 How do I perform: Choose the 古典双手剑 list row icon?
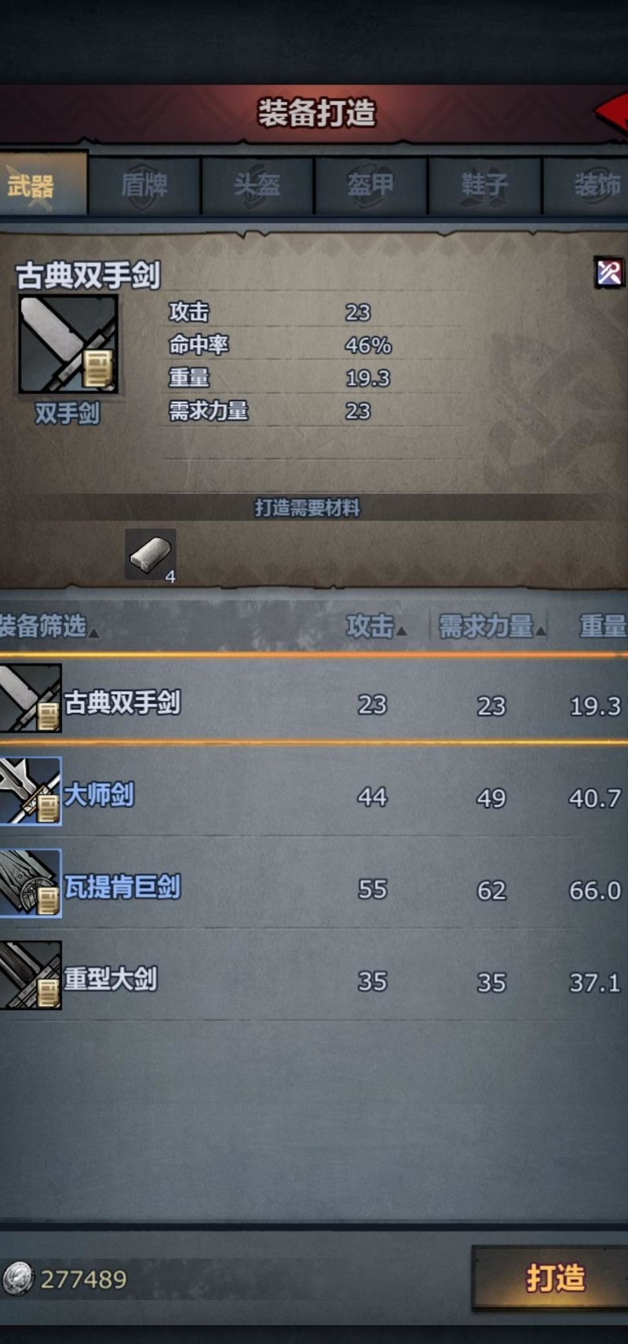31,699
